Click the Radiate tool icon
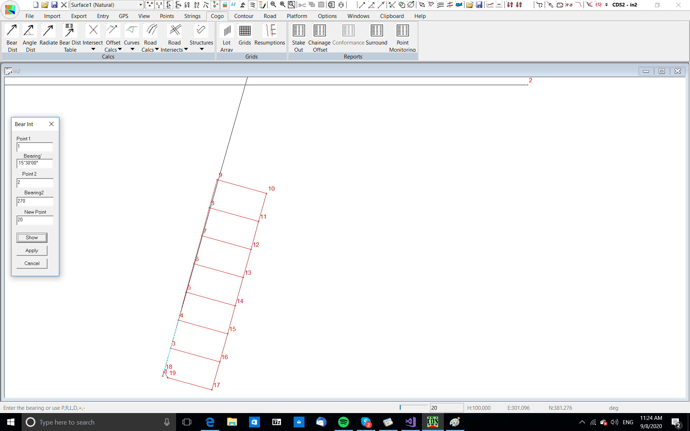This screenshot has width=690, height=431. 48,31
